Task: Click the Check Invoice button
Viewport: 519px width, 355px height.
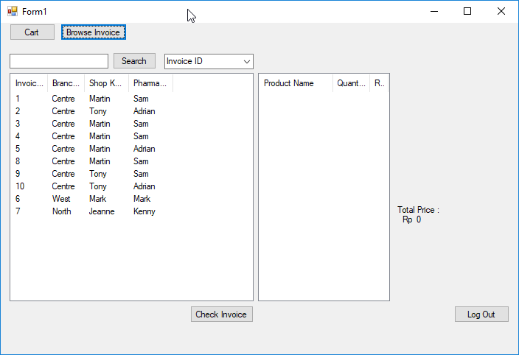Action: (x=221, y=314)
